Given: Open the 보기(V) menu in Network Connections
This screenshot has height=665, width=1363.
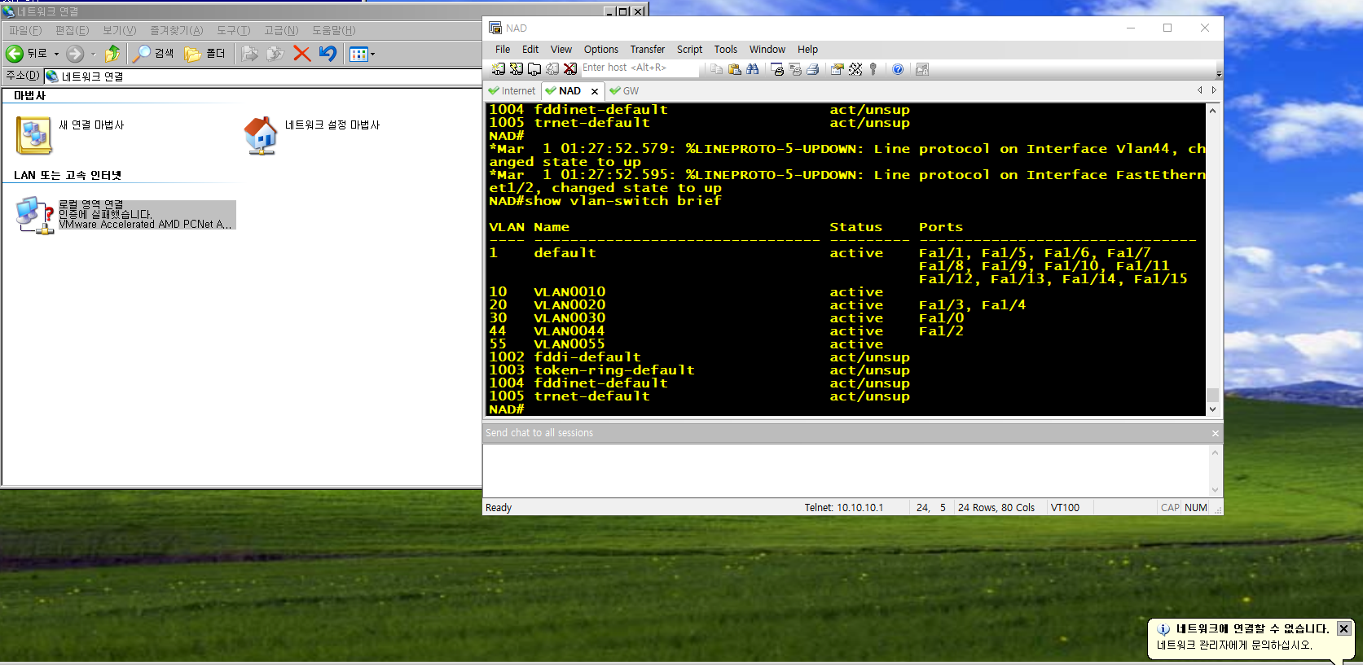Looking at the screenshot, I should click(119, 30).
